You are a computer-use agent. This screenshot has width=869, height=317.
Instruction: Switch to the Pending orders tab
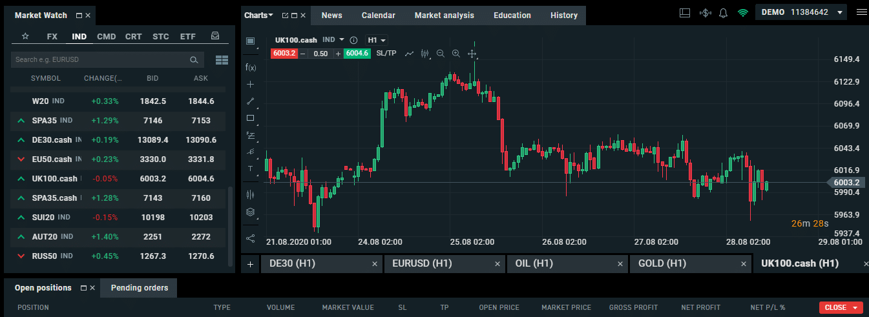[139, 288]
